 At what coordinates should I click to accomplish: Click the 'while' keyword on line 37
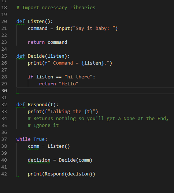(23, 139)
